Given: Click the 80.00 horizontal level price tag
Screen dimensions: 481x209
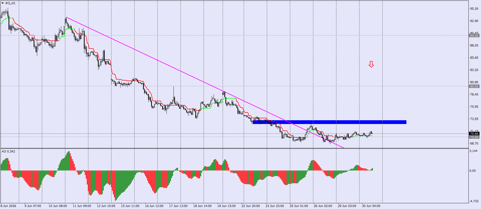Looking at the screenshot, I should [x=474, y=86].
